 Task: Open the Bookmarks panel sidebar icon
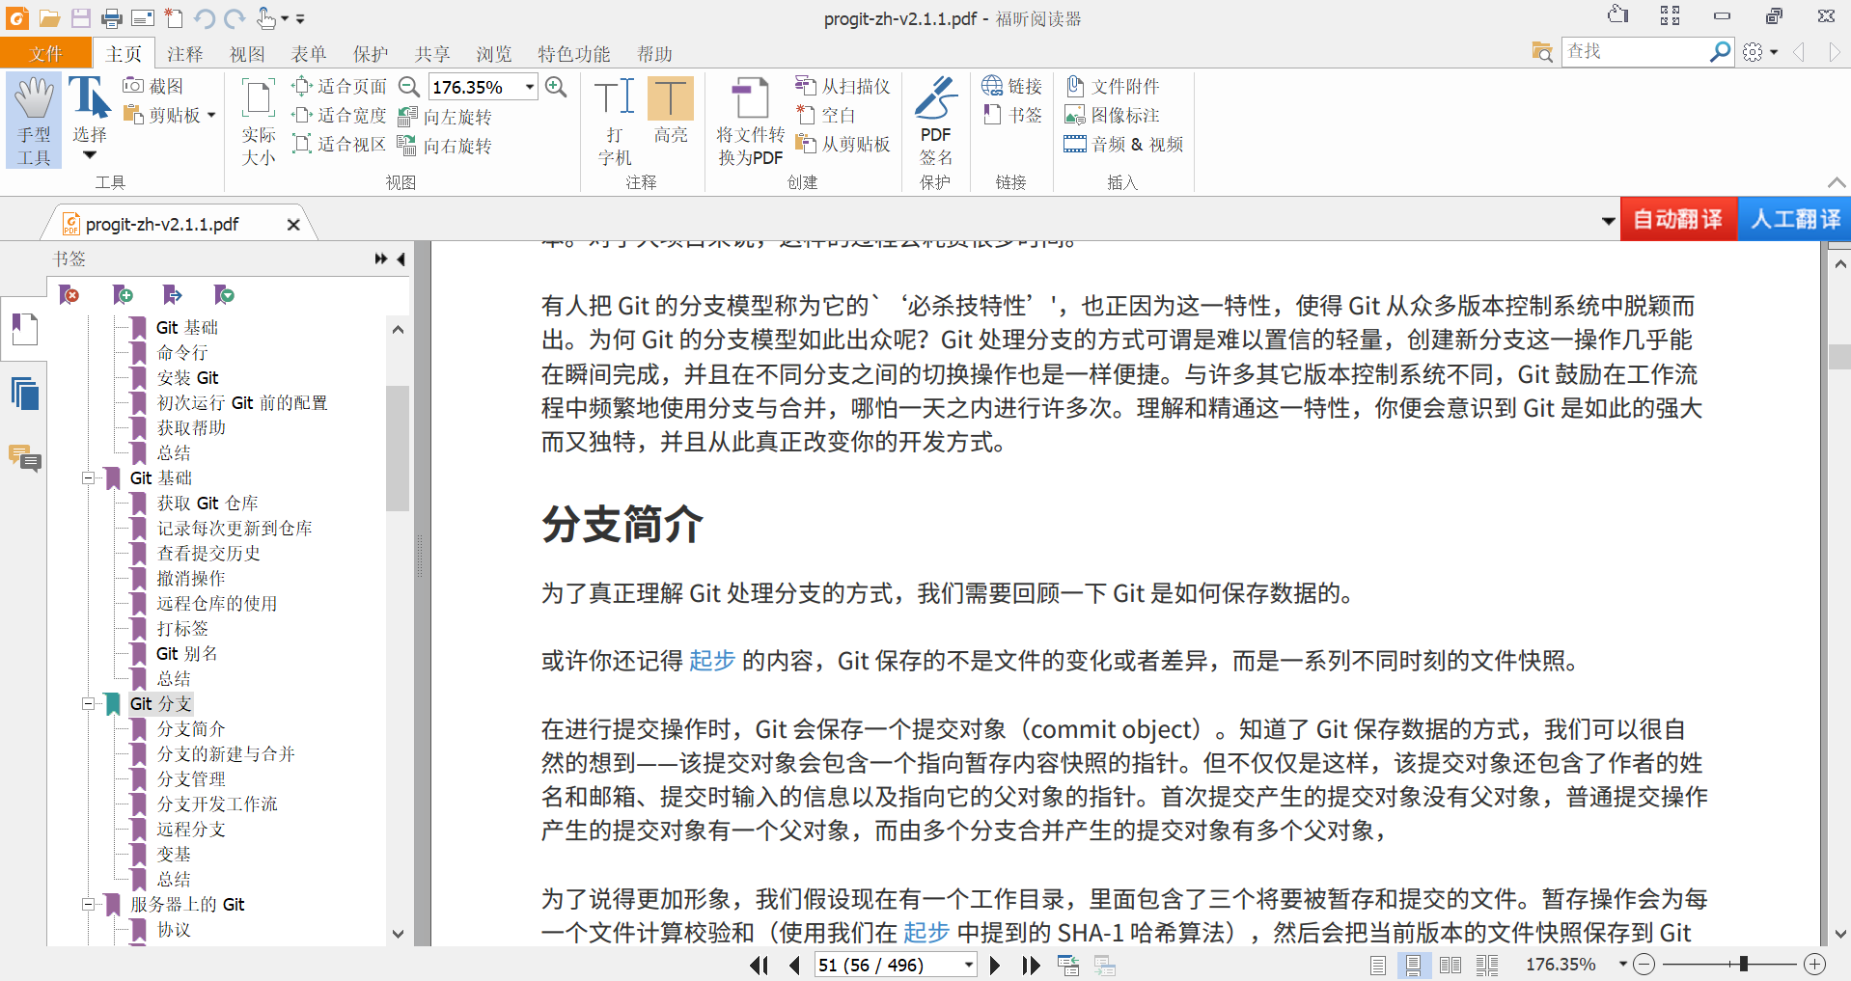click(24, 330)
